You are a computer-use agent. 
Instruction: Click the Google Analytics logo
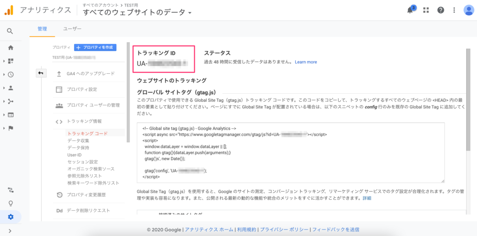click(x=8, y=10)
